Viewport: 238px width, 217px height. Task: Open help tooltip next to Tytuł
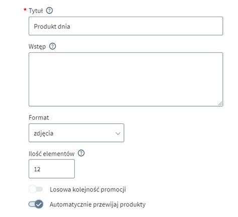[x=49, y=11]
